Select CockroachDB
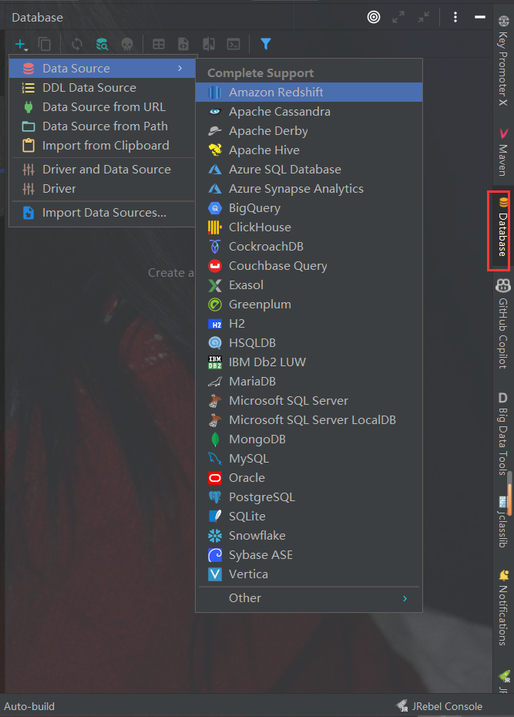The image size is (514, 717). [x=309, y=246]
